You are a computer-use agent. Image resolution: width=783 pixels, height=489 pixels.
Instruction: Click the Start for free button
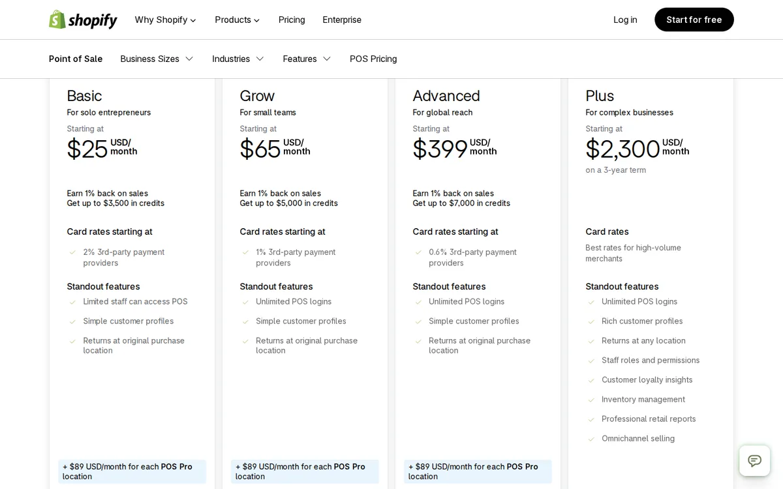pos(694,20)
